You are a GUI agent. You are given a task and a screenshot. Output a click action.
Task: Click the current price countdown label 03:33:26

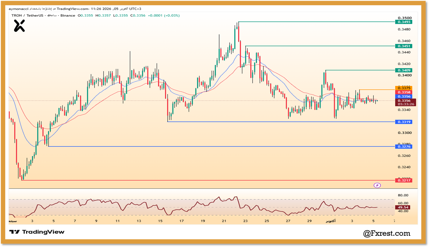(406, 104)
